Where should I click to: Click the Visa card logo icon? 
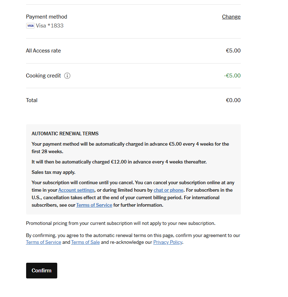point(30,26)
